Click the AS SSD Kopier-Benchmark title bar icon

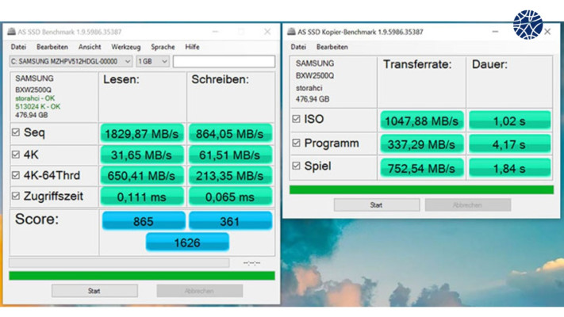point(291,32)
